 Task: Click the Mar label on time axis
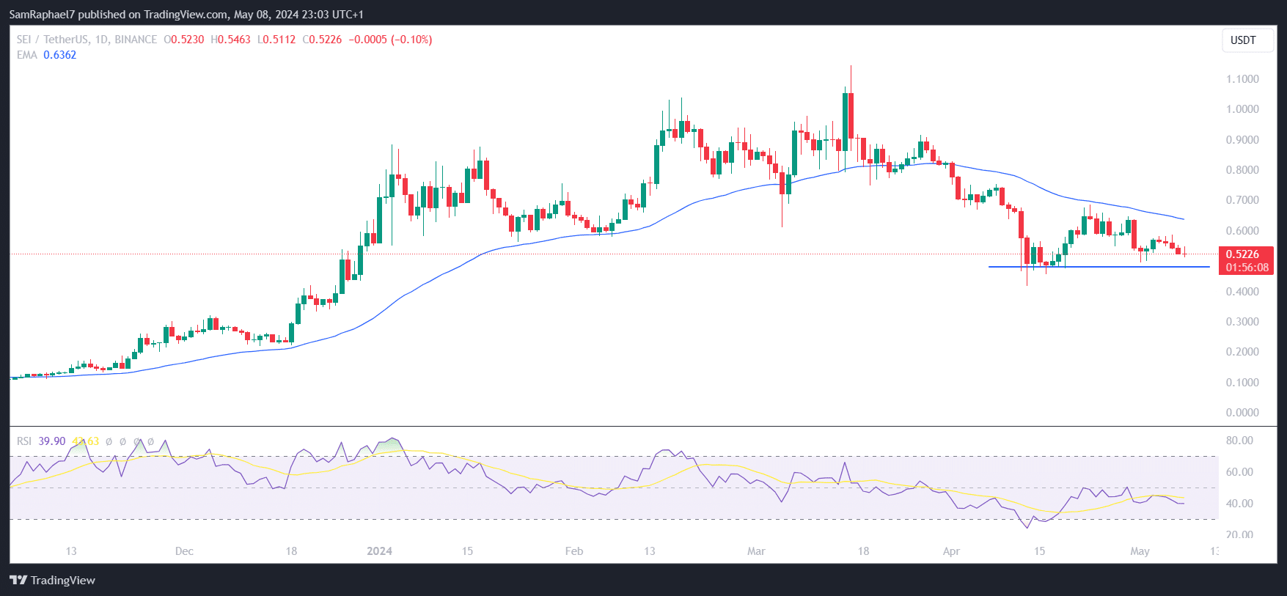tap(756, 551)
